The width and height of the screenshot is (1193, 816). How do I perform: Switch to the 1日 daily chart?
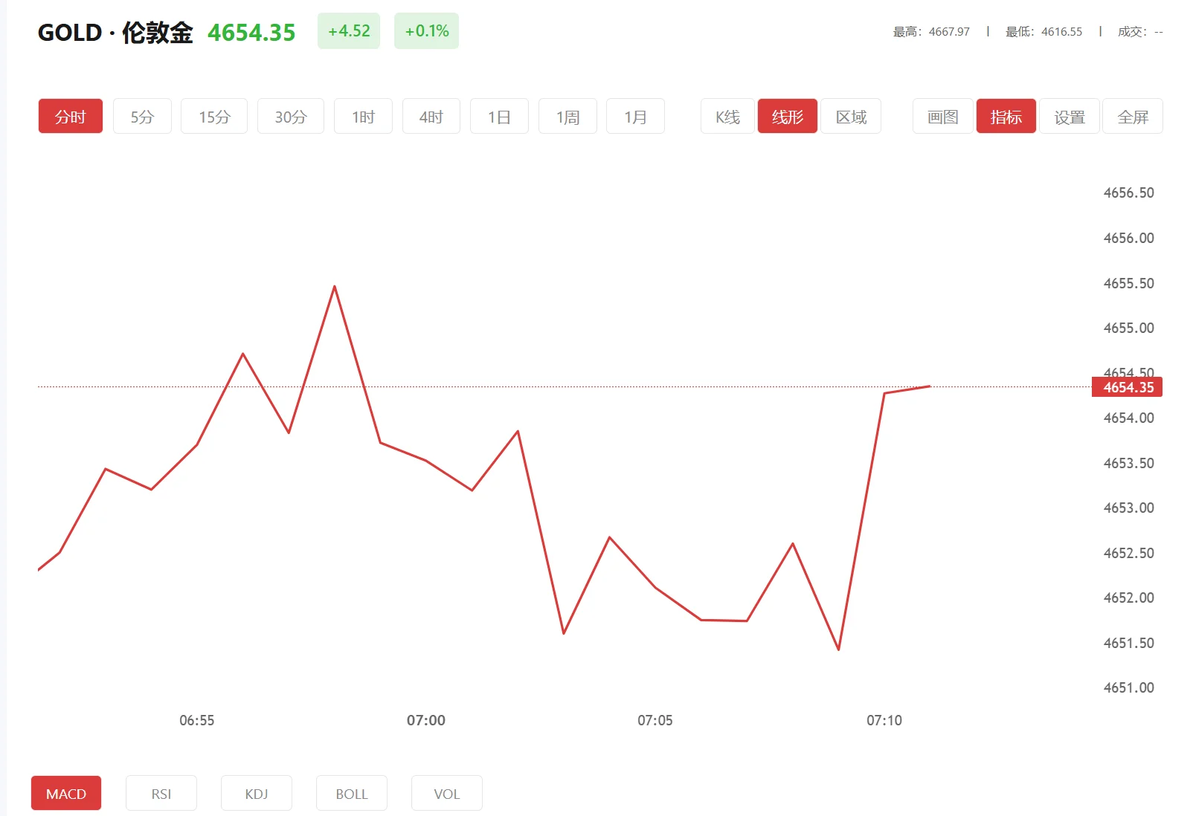click(499, 116)
